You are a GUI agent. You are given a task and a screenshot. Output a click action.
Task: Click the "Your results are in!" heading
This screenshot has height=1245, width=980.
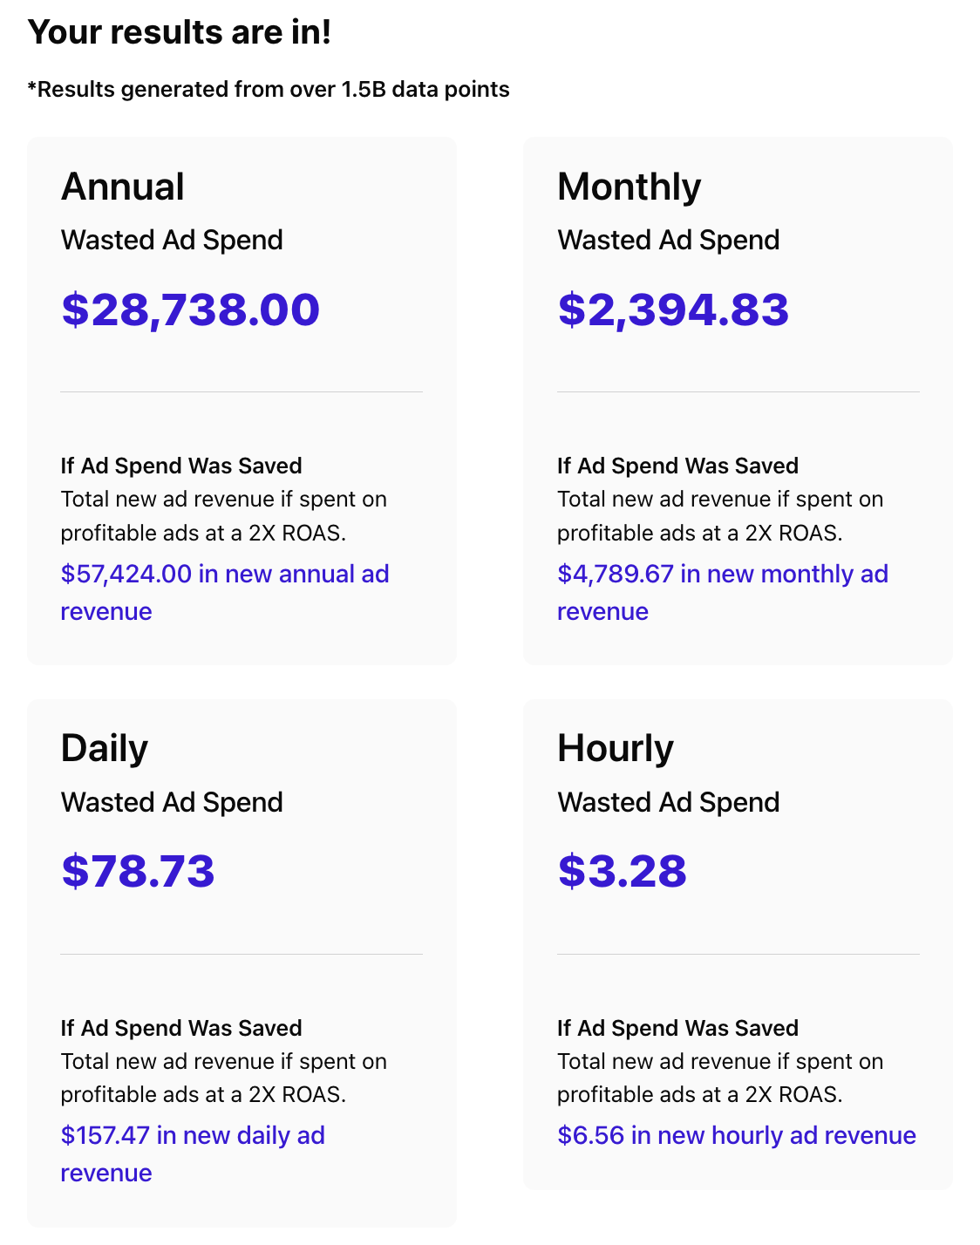180,32
